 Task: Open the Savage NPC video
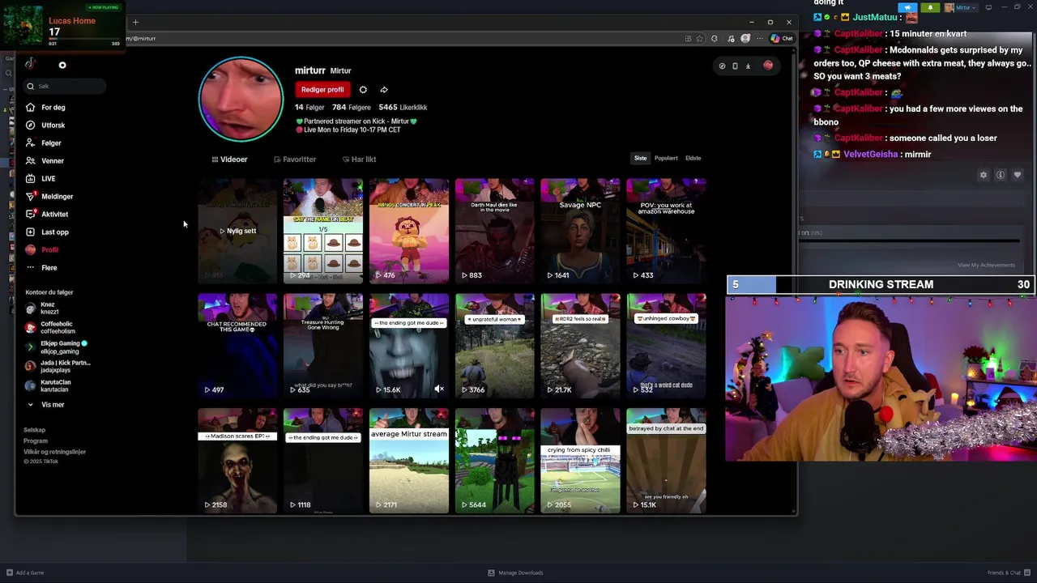tap(580, 231)
